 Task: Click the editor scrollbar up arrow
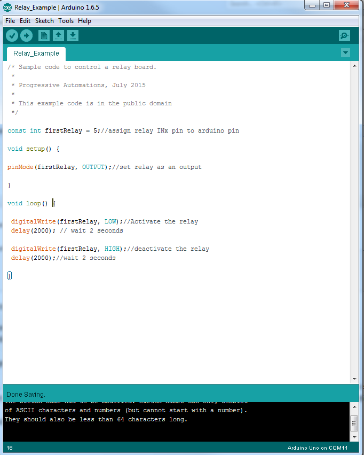tap(354, 66)
